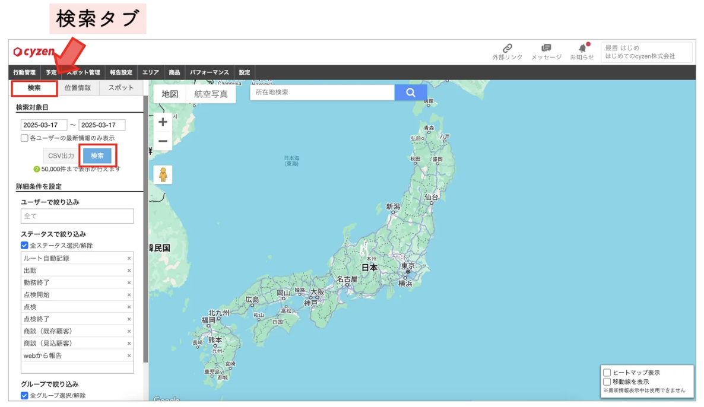Click 横浜 on the map
The image size is (704, 407).
point(405,283)
